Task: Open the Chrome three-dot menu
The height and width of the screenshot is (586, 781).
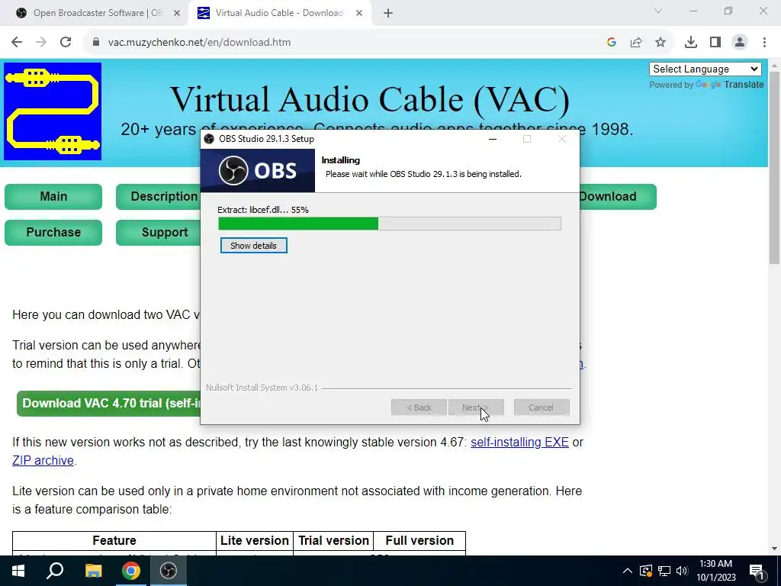Action: 764,43
